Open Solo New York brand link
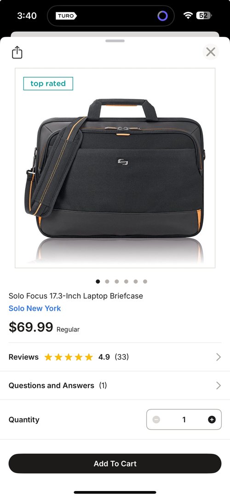This screenshot has width=230, height=498. pos(34,309)
